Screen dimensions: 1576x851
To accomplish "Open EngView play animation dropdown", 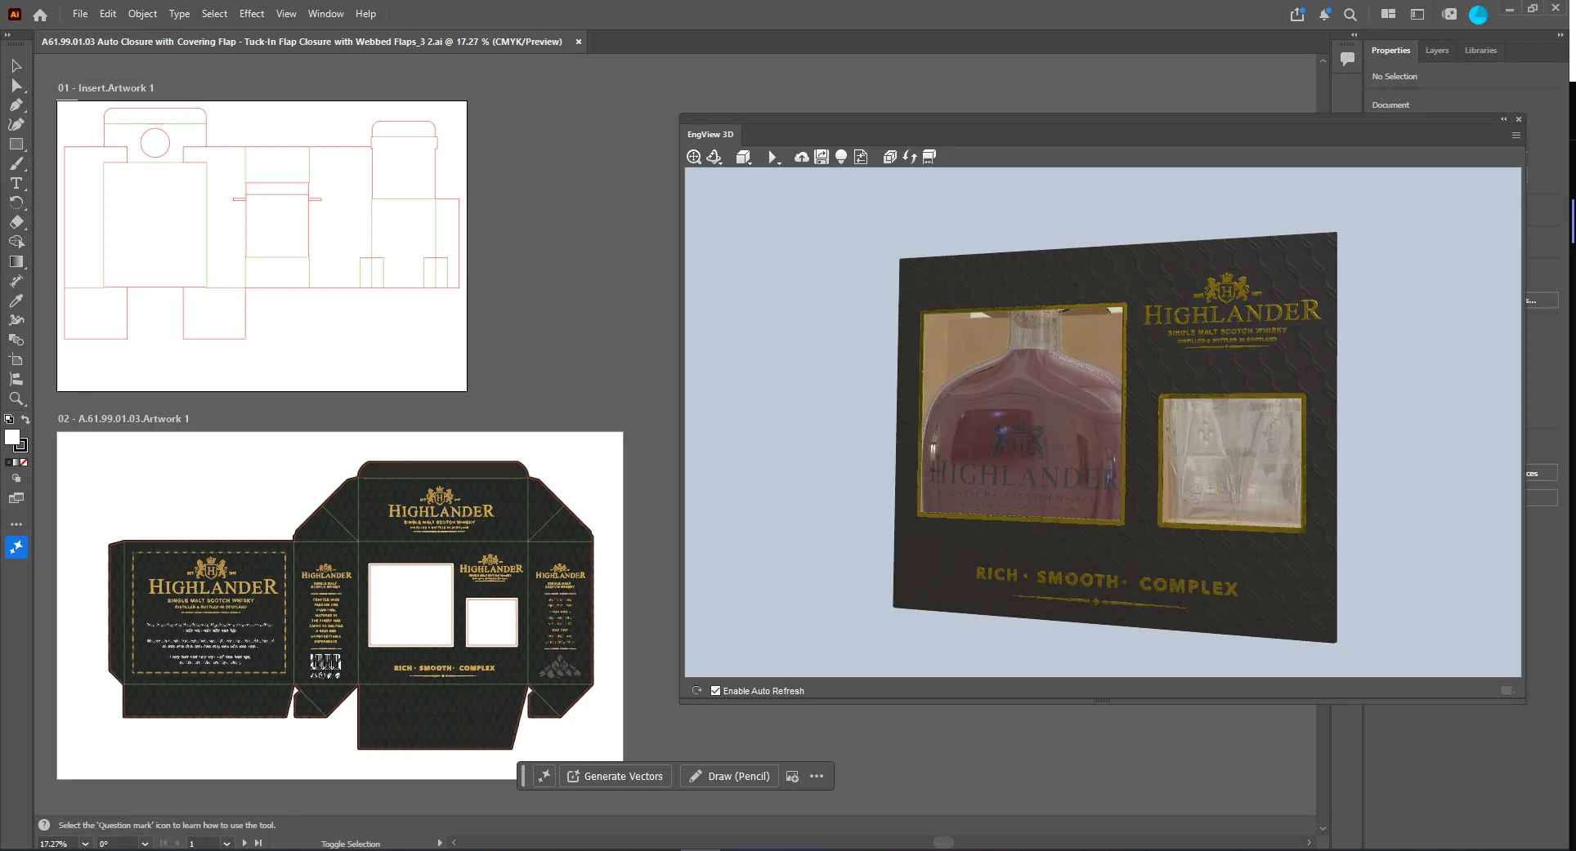I will (773, 157).
